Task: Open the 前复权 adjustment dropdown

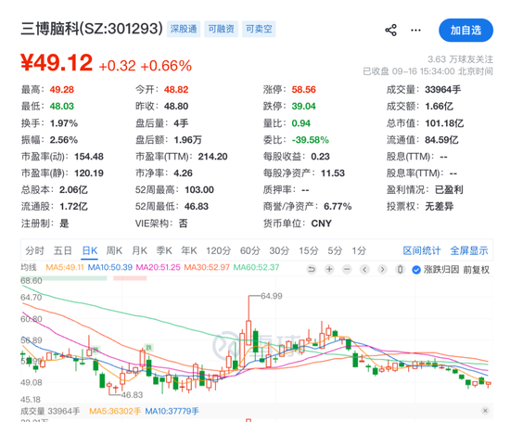Action: (477, 270)
